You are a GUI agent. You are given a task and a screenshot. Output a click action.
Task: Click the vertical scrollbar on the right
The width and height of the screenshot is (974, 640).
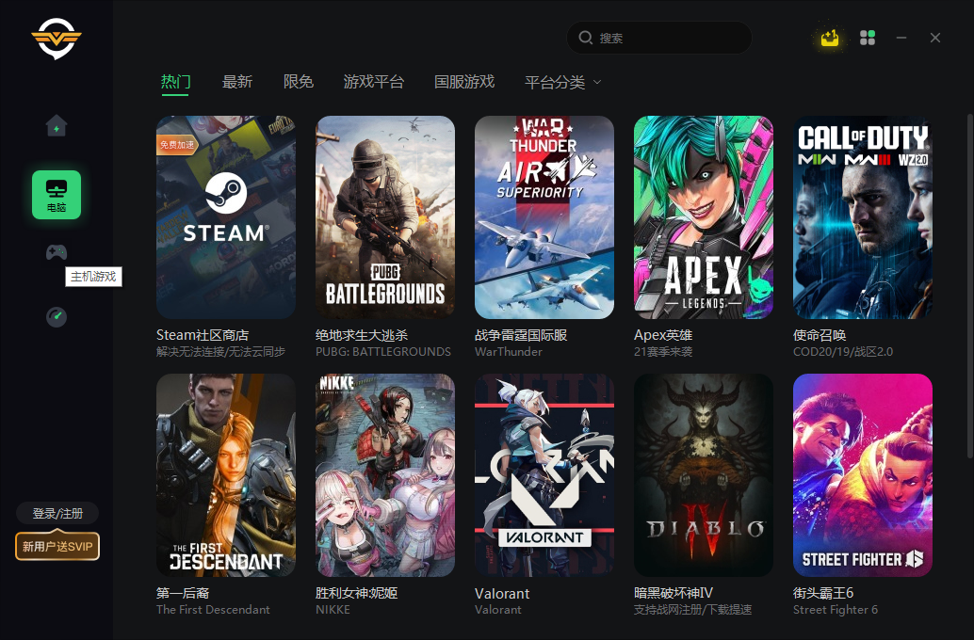969,287
